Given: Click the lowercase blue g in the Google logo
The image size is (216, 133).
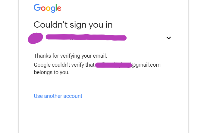Looking at the screenshot, I should (x=53, y=9).
